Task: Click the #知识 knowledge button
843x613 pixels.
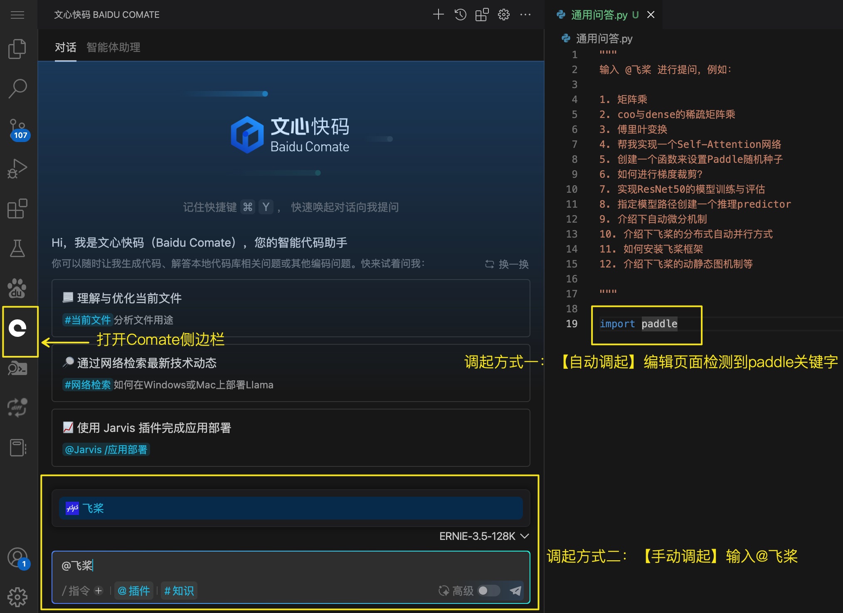Action: click(x=179, y=590)
